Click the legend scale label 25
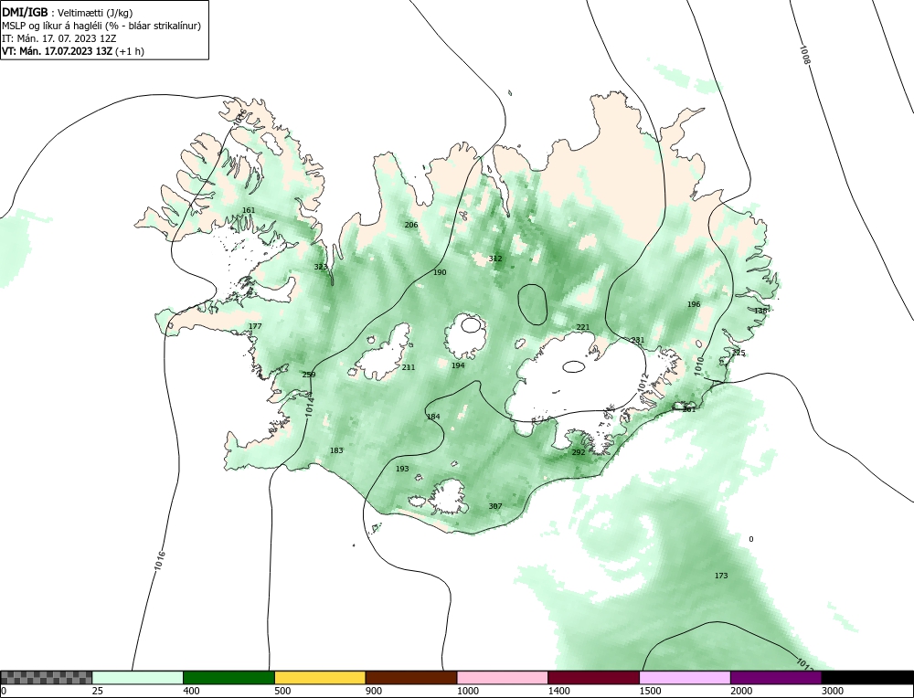 click(x=97, y=692)
